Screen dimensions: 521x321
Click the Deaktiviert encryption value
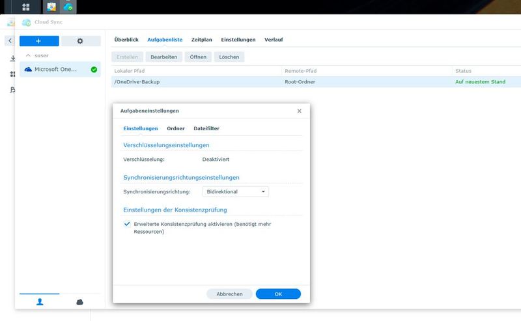(216, 160)
